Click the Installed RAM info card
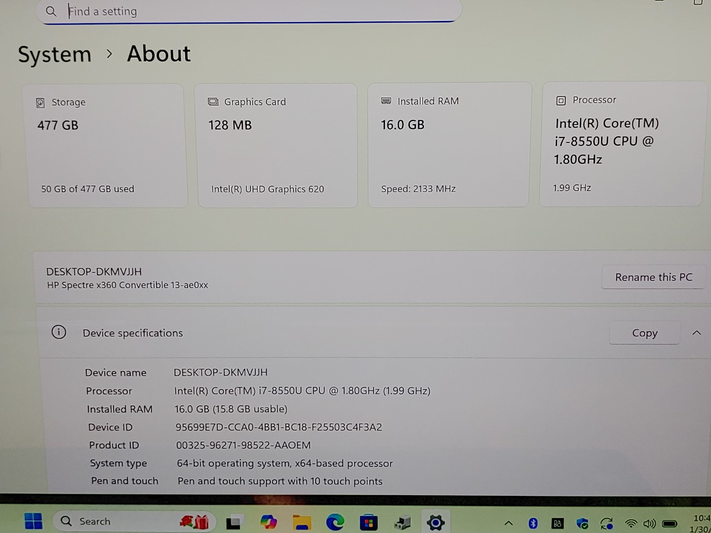Screen dimensions: 711x533 (448, 145)
